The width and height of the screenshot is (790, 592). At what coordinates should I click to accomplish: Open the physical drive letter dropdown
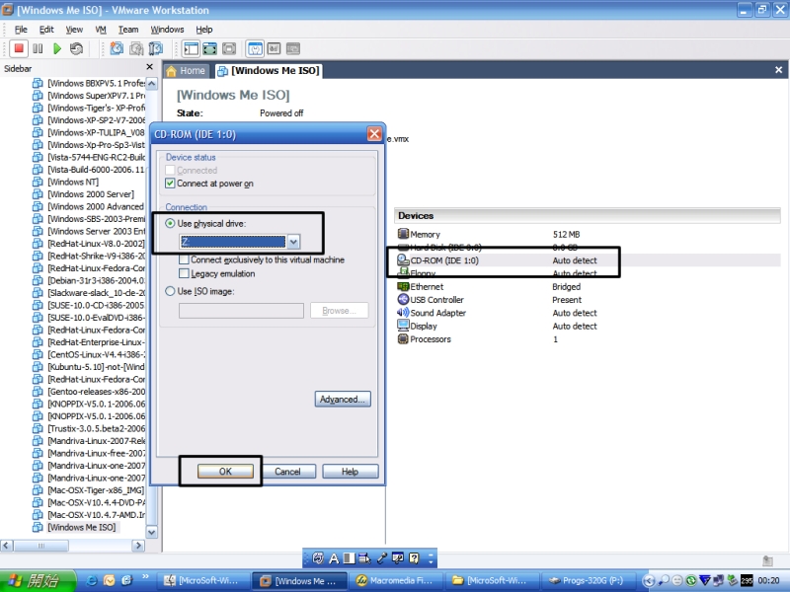point(293,242)
